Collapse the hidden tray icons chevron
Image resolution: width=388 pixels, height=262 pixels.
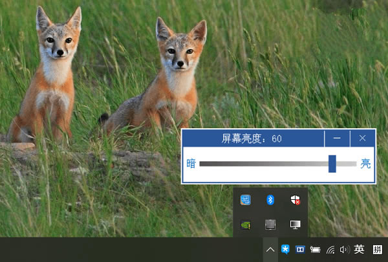click(x=270, y=249)
